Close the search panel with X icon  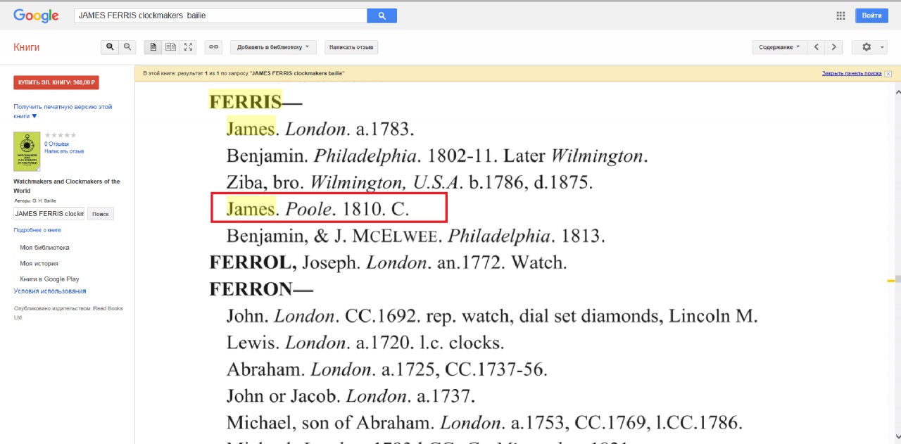pos(888,74)
